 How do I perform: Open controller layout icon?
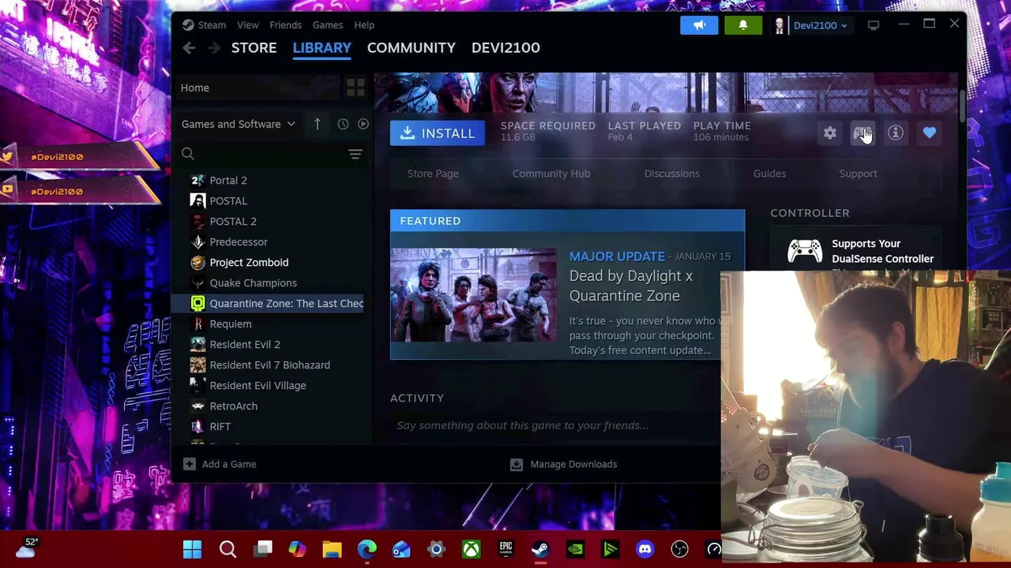[863, 133]
